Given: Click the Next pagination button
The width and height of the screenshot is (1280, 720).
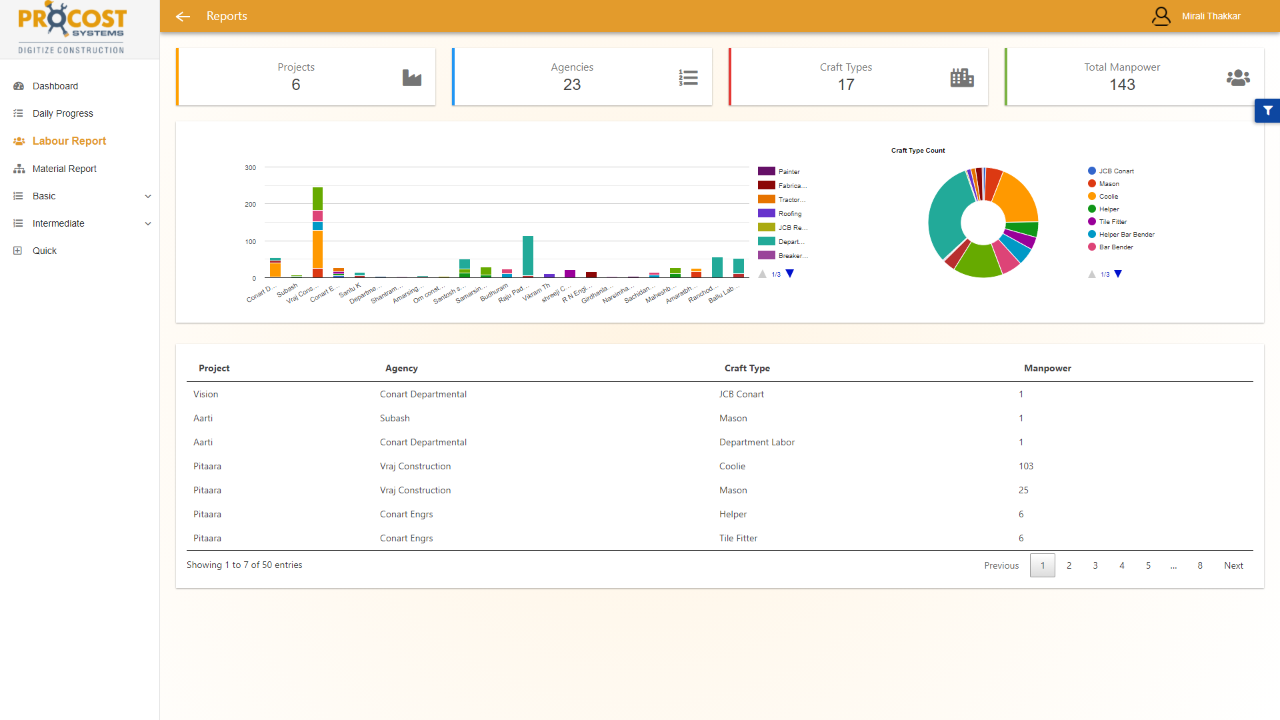Looking at the screenshot, I should point(1233,565).
